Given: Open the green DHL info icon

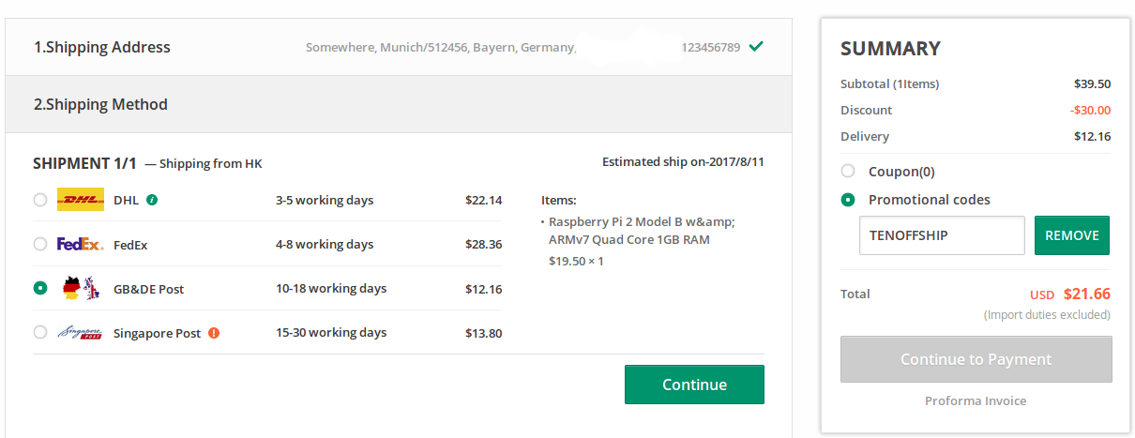Looking at the screenshot, I should (152, 200).
